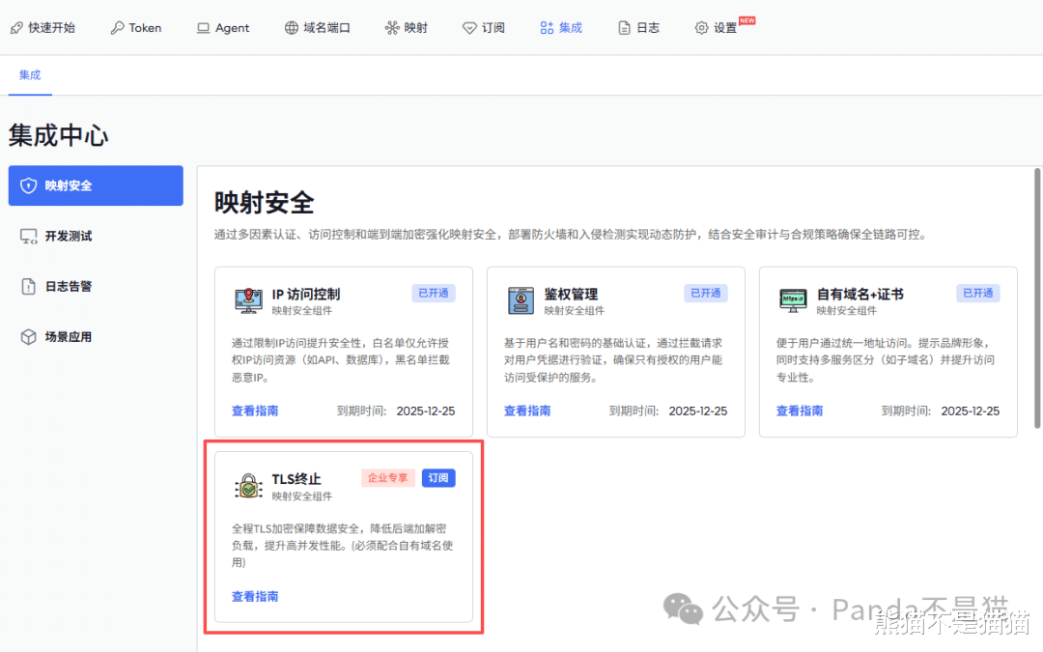Click 已开通 badge on IP 访问控制 card
Viewport: 1043px width, 652px height.
tap(433, 294)
